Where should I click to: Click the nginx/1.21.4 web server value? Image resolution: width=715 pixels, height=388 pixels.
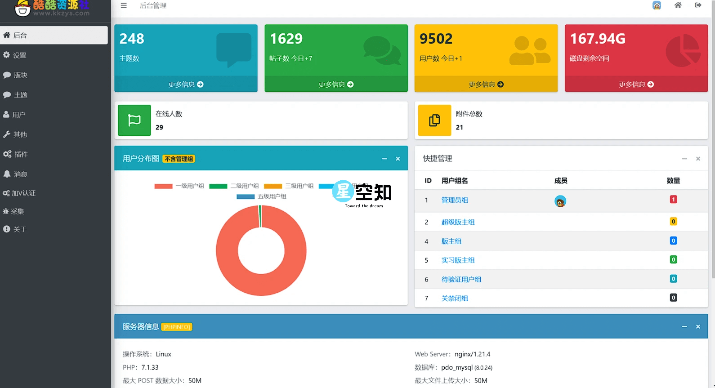(472, 354)
